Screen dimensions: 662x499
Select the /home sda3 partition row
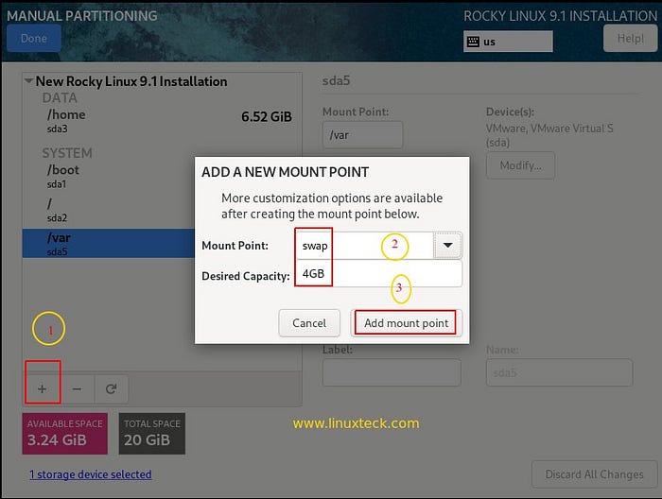(163, 121)
